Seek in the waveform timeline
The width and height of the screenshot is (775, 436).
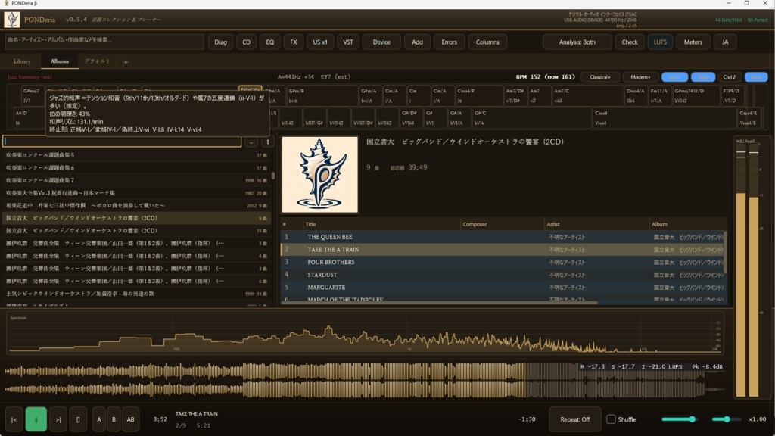tap(366, 381)
